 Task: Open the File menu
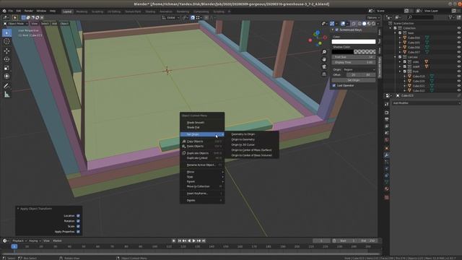[11, 11]
